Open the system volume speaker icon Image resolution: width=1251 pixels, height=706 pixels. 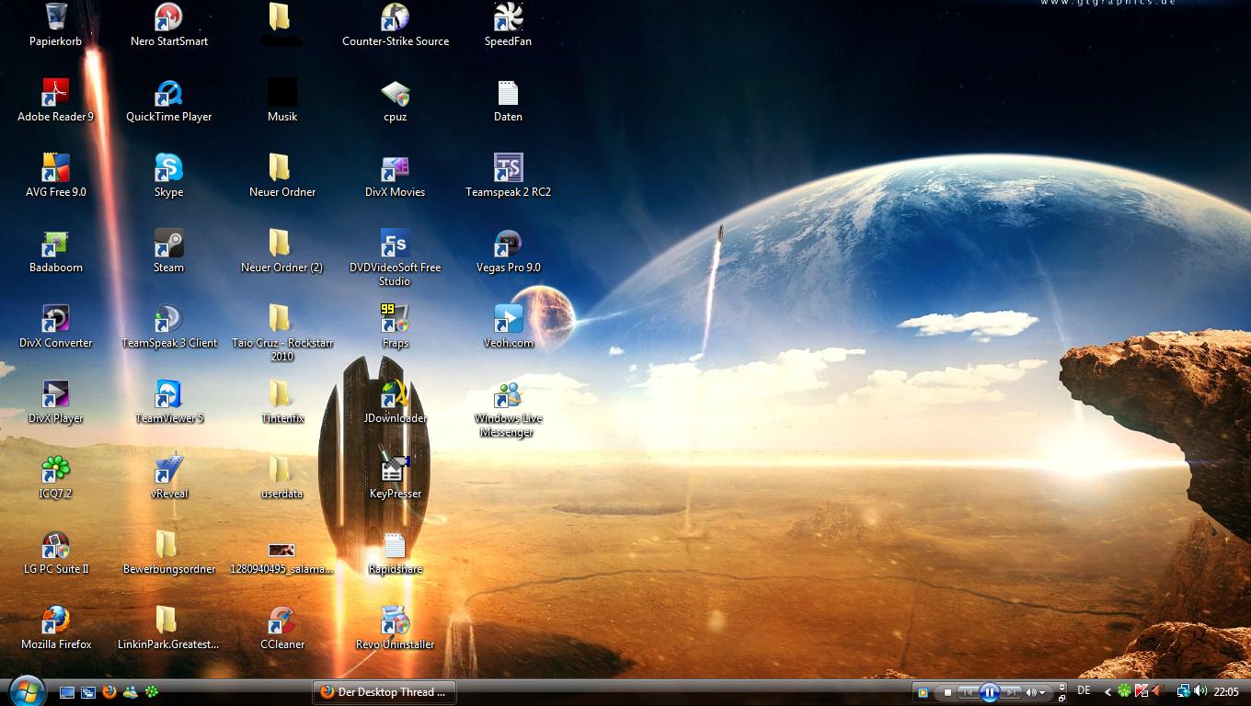click(1200, 691)
